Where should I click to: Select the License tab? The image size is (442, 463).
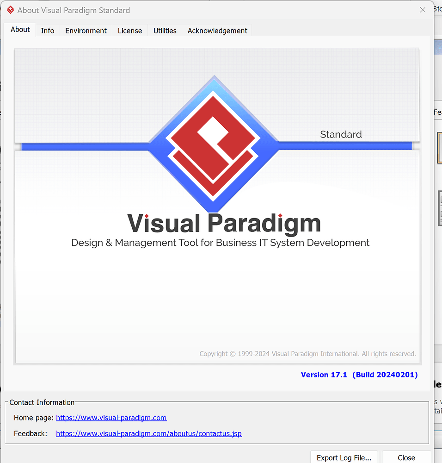tap(129, 30)
